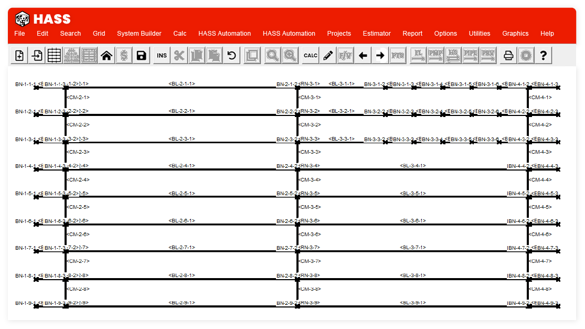
Task: Open the Estimator menu
Action: pos(377,34)
